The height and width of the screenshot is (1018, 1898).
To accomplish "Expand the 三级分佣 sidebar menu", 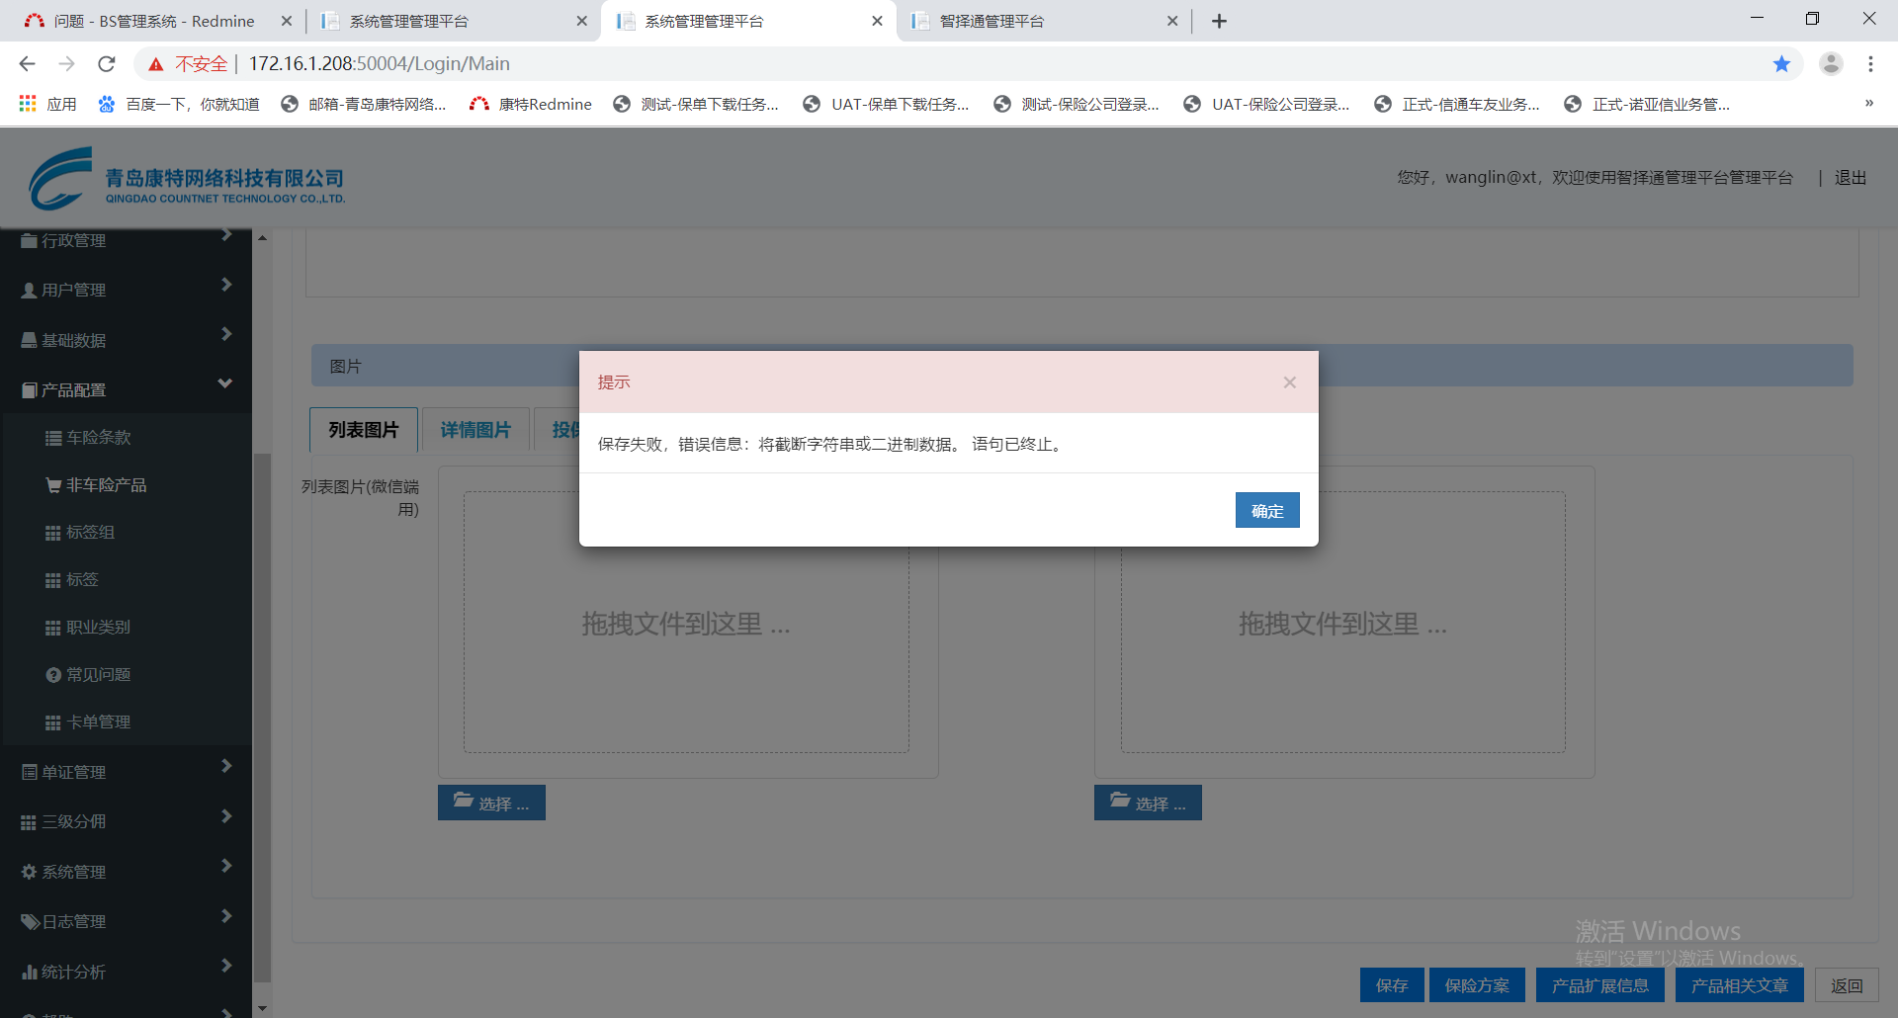I will click(x=126, y=821).
